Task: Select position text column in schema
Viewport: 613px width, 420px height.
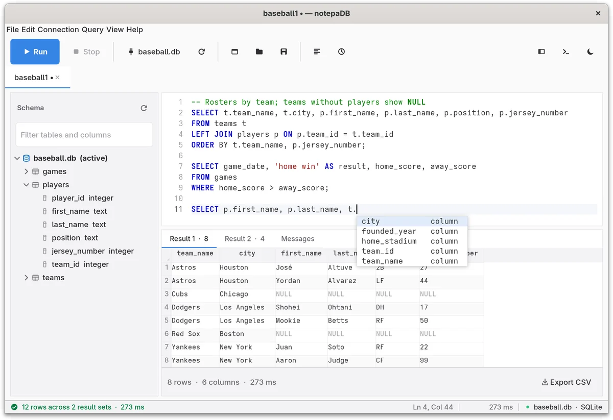Action: pyautogui.click(x=75, y=238)
